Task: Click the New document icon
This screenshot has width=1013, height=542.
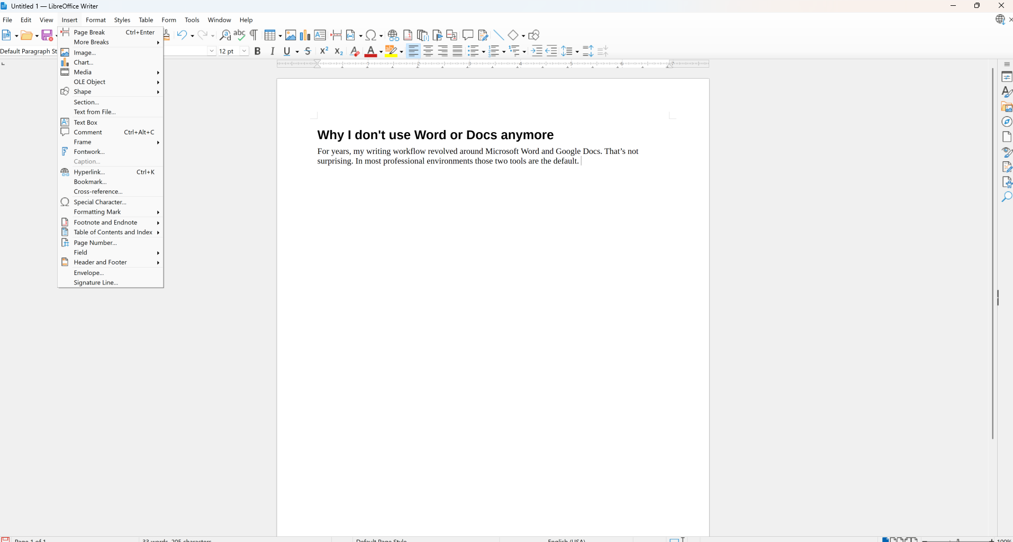Action: point(7,35)
